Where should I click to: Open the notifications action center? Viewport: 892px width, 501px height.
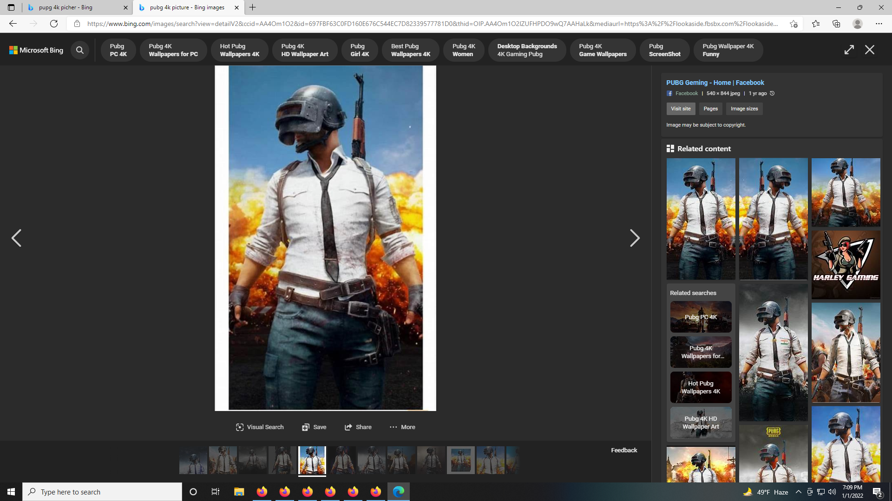pyautogui.click(x=877, y=492)
